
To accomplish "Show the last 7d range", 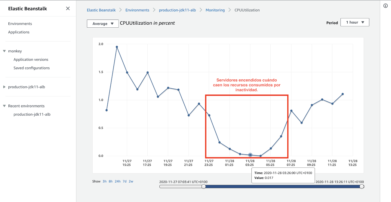I will click(x=125, y=182).
